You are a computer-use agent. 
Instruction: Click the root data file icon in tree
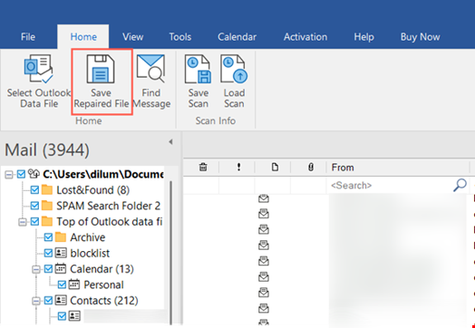coord(34,174)
